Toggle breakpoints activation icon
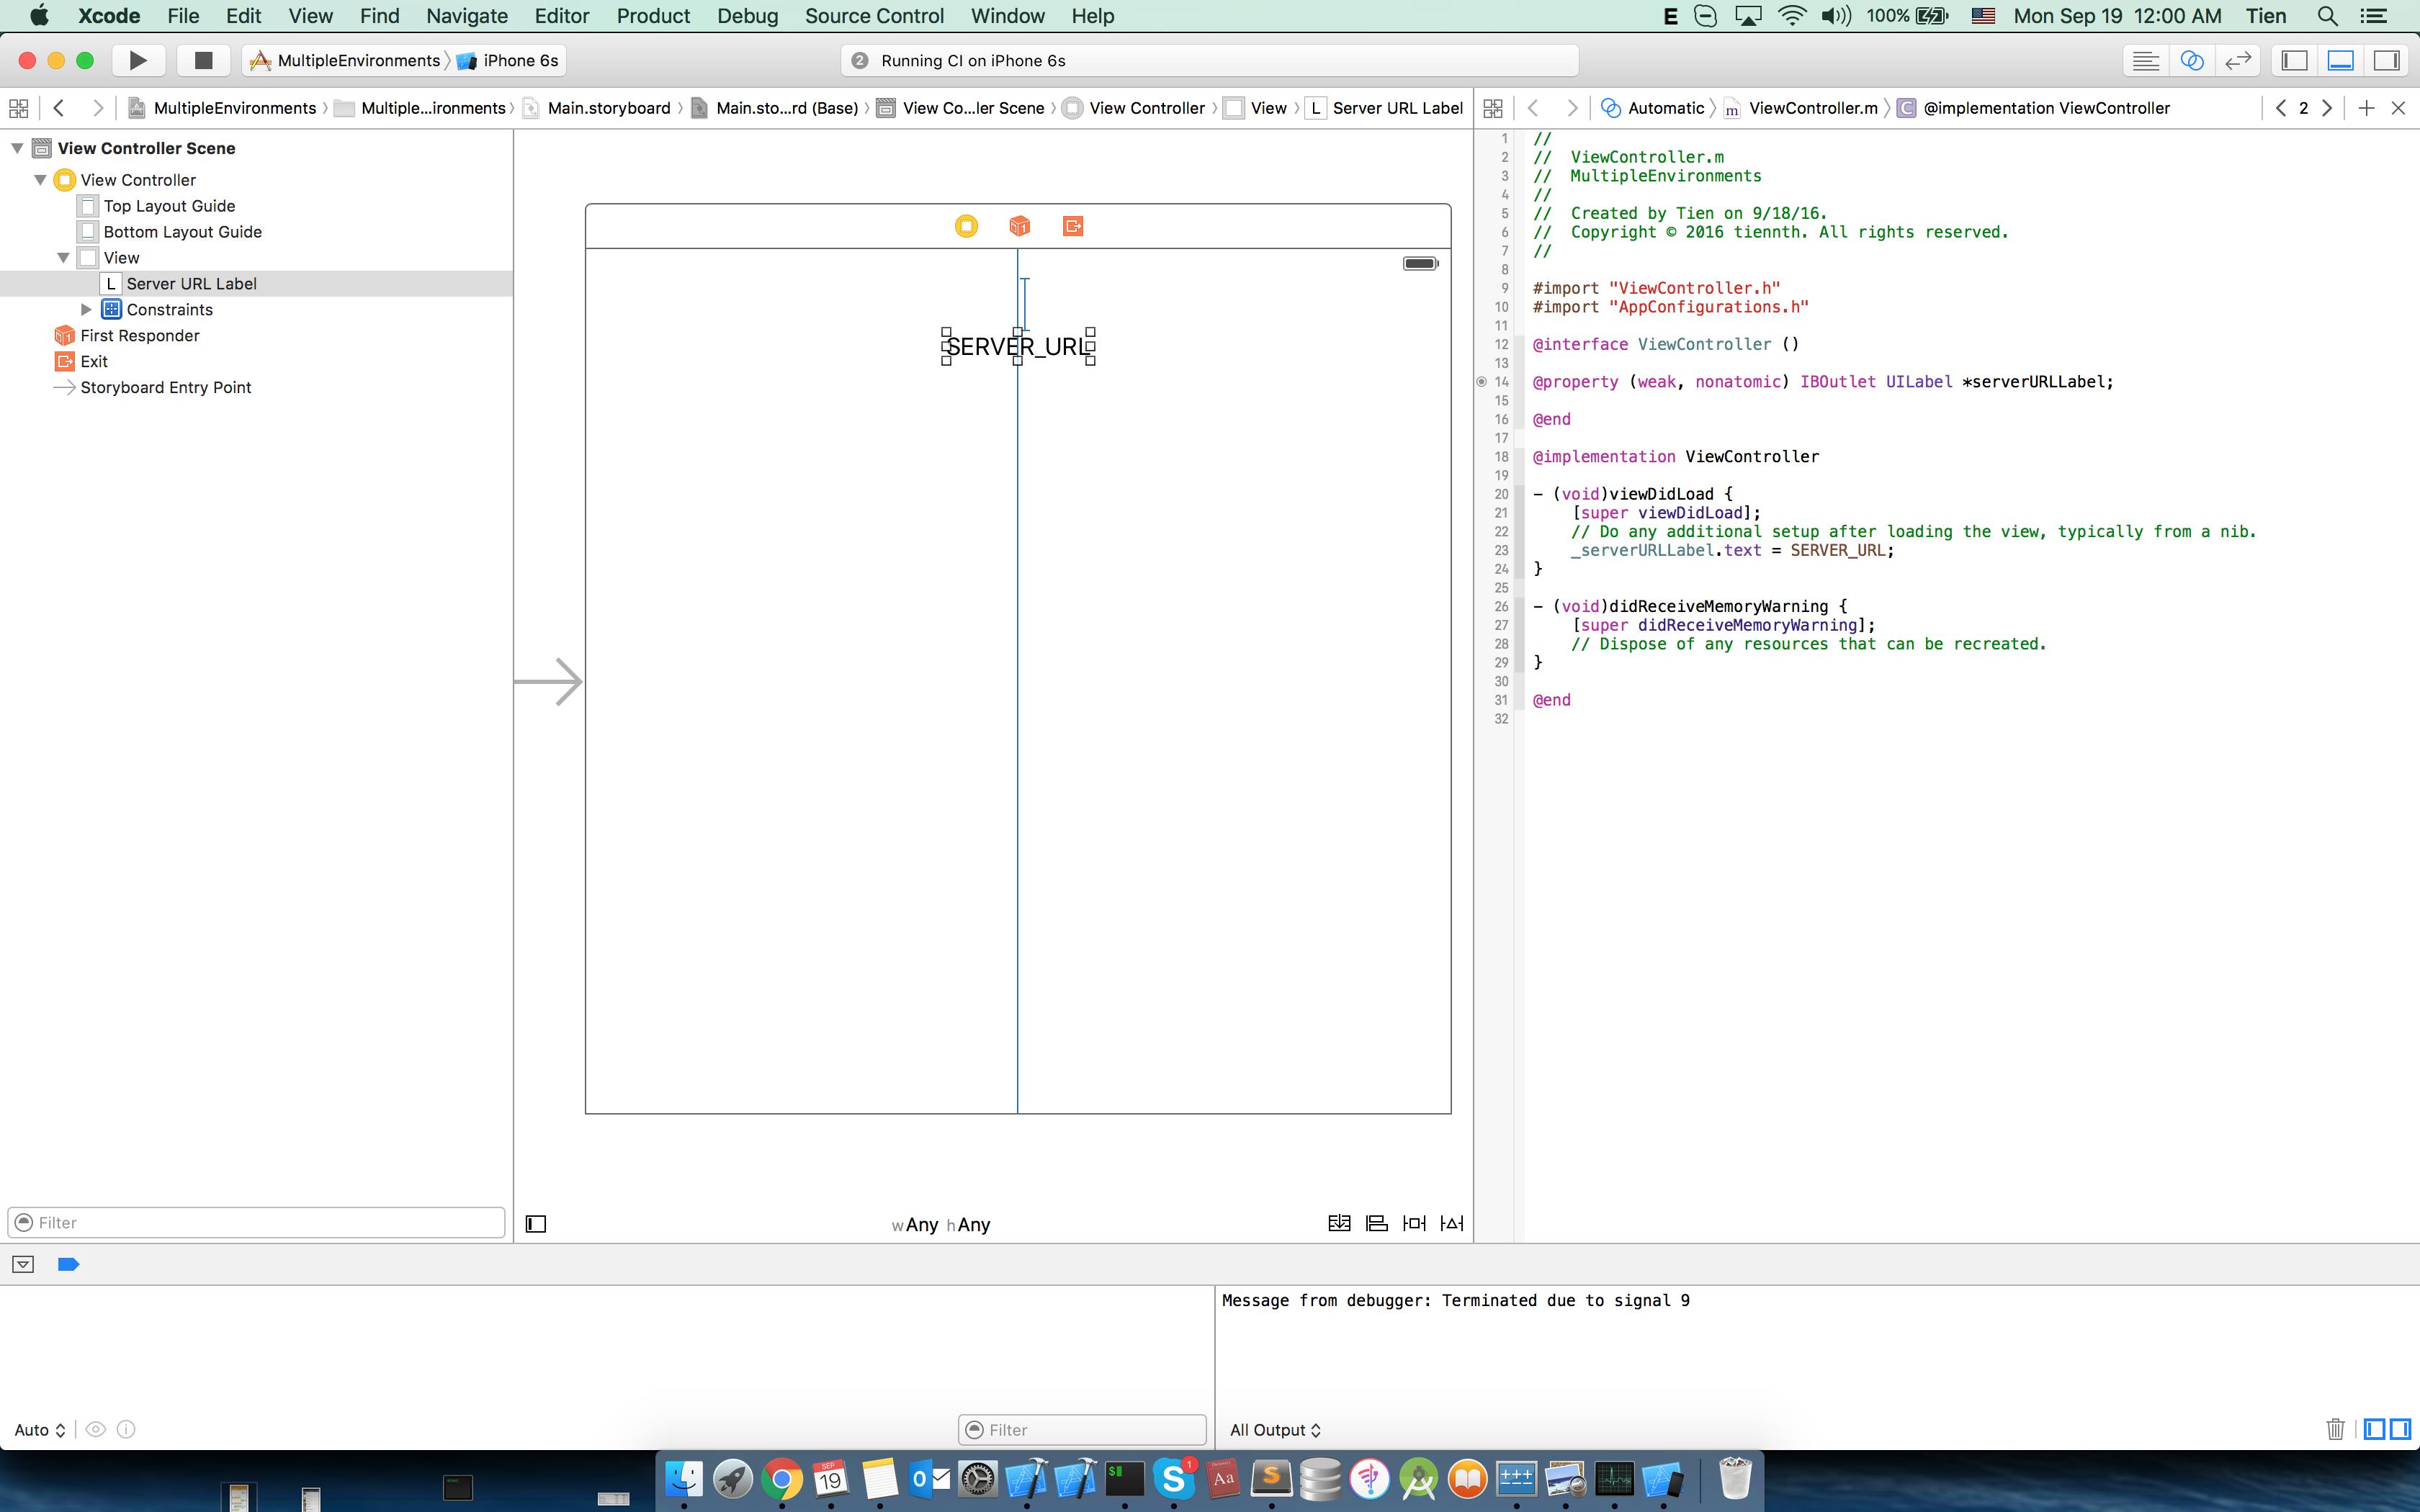The image size is (2420, 1512). [x=69, y=1265]
